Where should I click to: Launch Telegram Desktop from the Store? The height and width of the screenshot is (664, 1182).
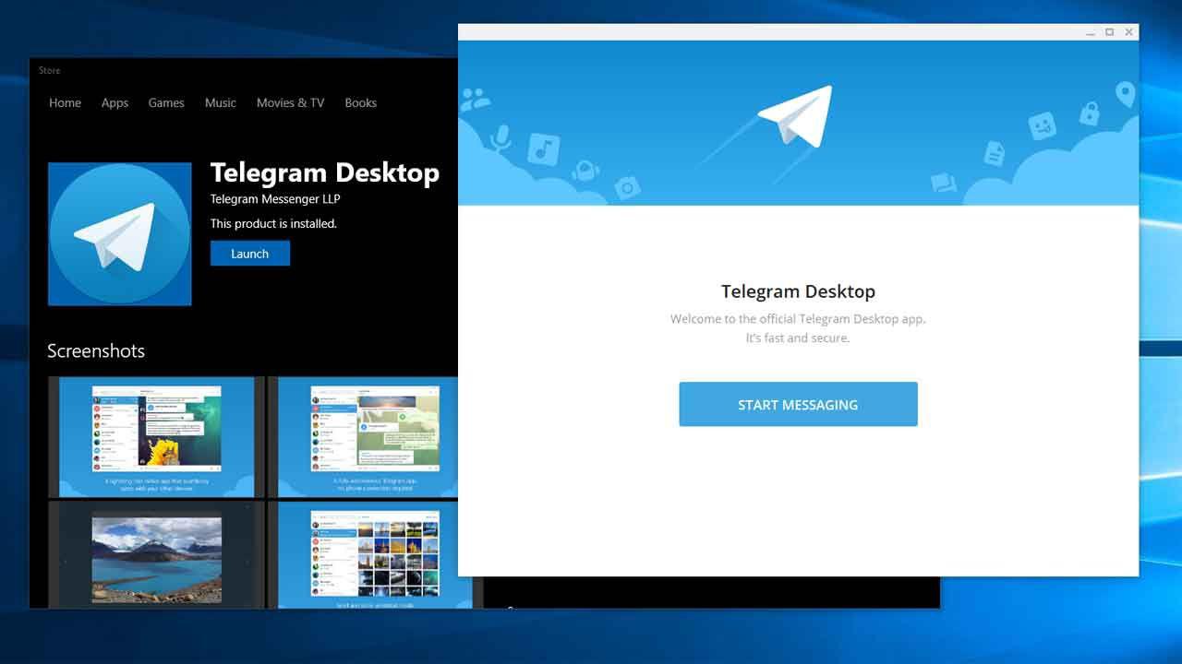click(249, 254)
